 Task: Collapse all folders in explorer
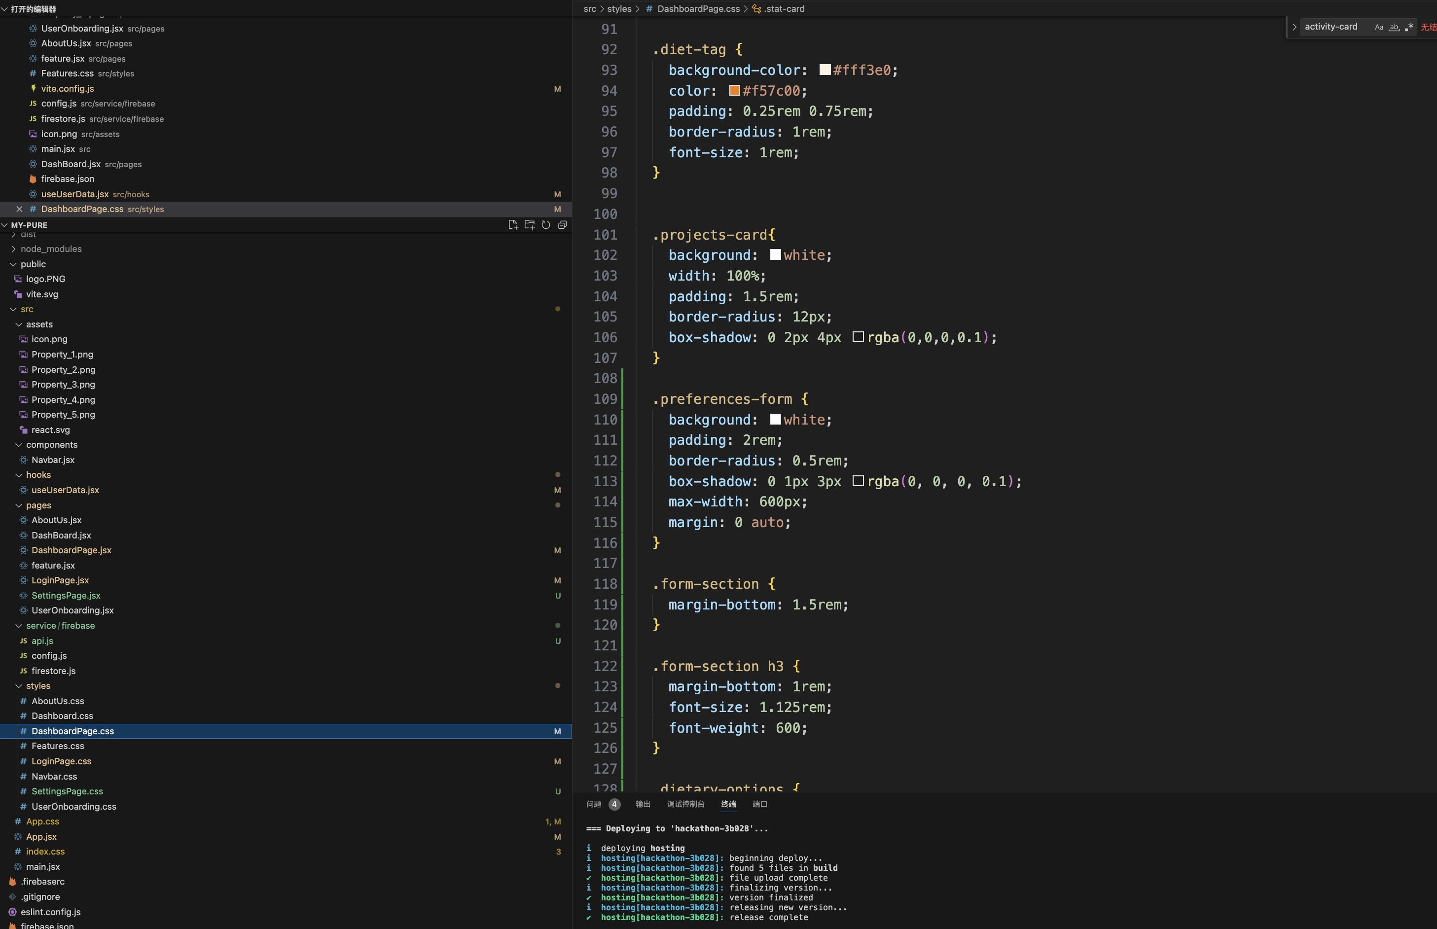[562, 225]
